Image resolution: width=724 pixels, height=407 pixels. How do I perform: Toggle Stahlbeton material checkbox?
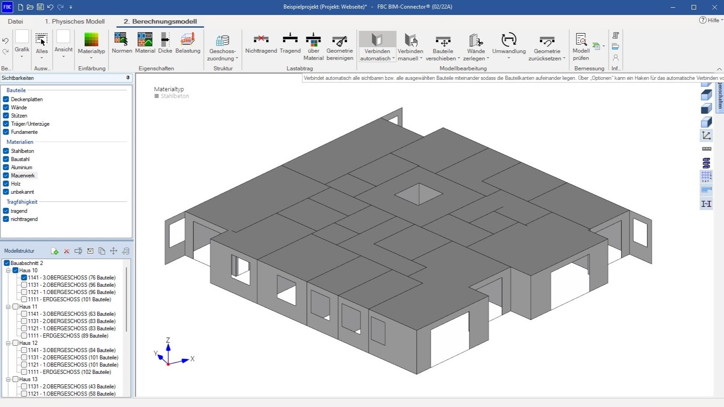(x=6, y=151)
